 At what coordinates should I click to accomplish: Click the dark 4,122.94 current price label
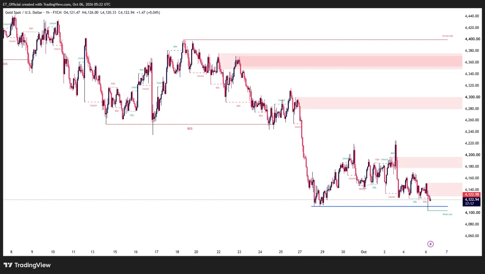point(472,200)
